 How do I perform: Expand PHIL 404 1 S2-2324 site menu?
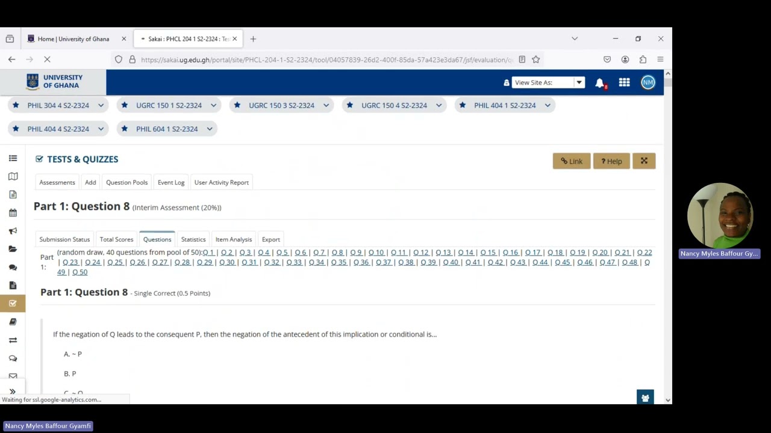coord(548,105)
